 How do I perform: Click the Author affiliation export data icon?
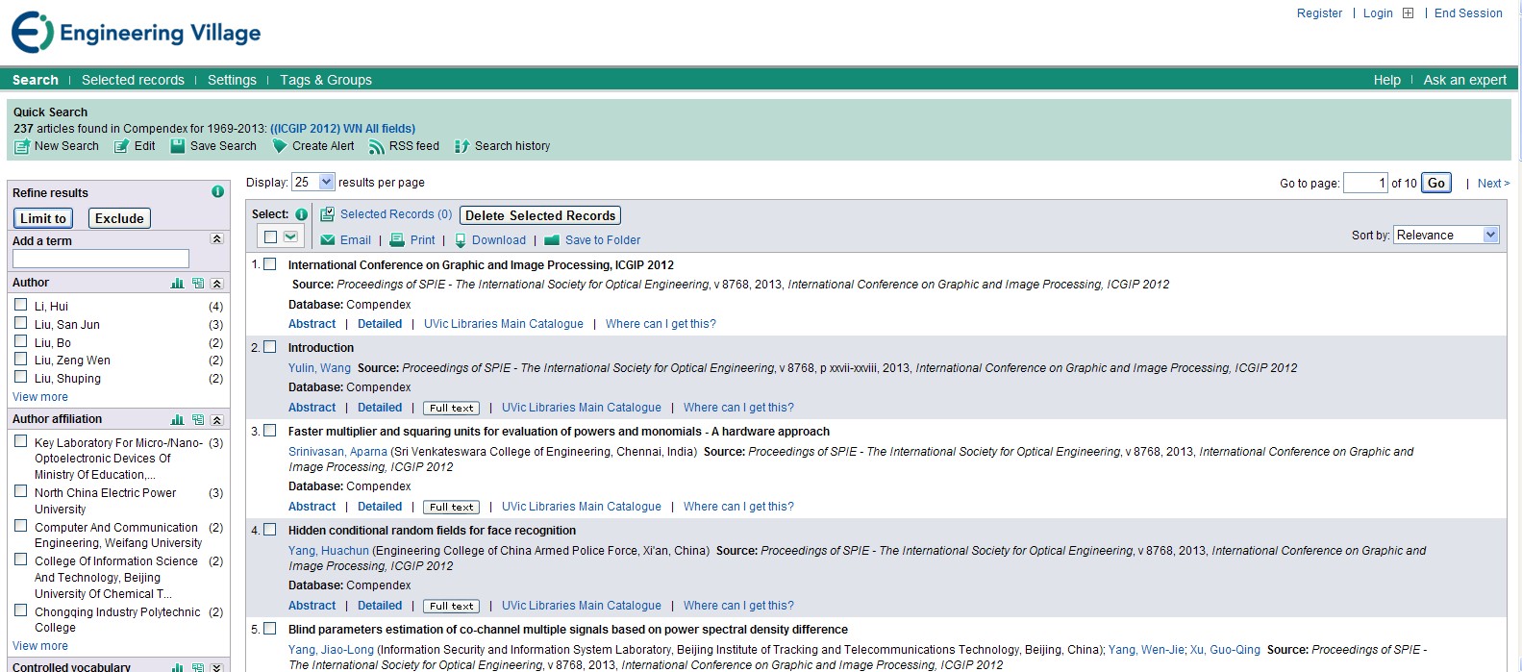tap(198, 419)
